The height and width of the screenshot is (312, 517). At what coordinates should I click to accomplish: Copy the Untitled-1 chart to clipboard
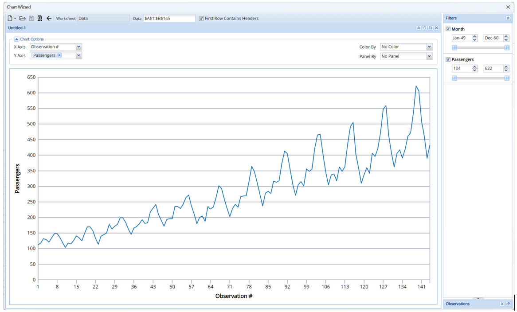(424, 27)
